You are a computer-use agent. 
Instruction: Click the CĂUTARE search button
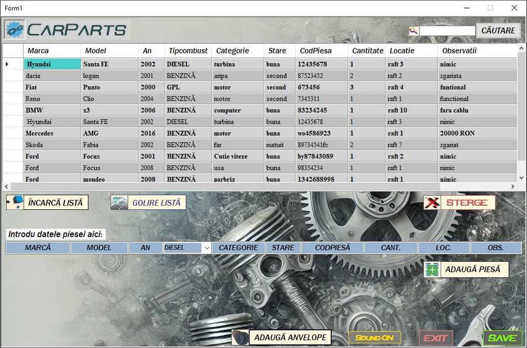point(498,31)
